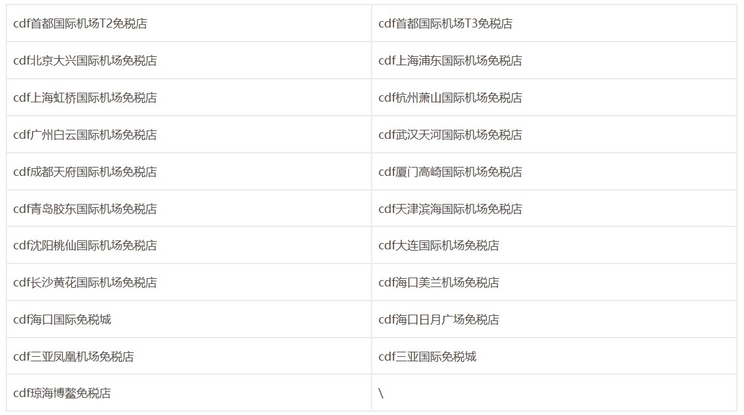Click the cdf海口国际免税城 cell
Screen dimensions: 744x415
tap(62, 320)
